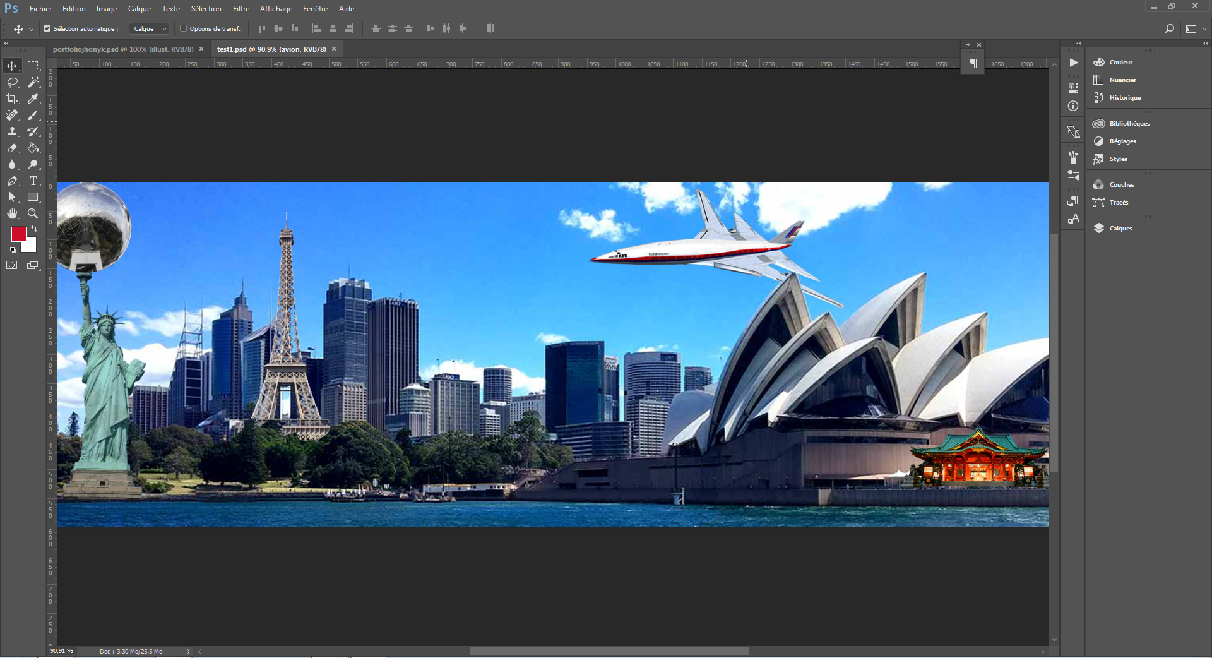Open the brush presets panel icon
The width and height of the screenshot is (1212, 658).
click(1073, 157)
